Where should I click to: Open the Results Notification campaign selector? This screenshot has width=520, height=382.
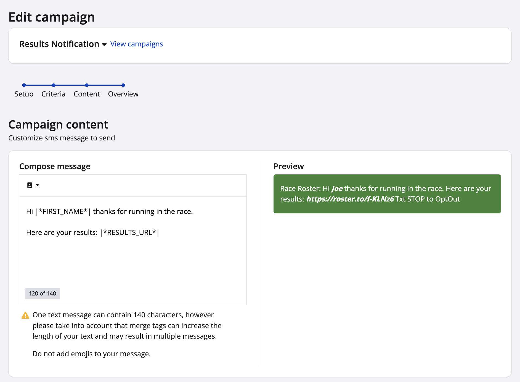59,44
